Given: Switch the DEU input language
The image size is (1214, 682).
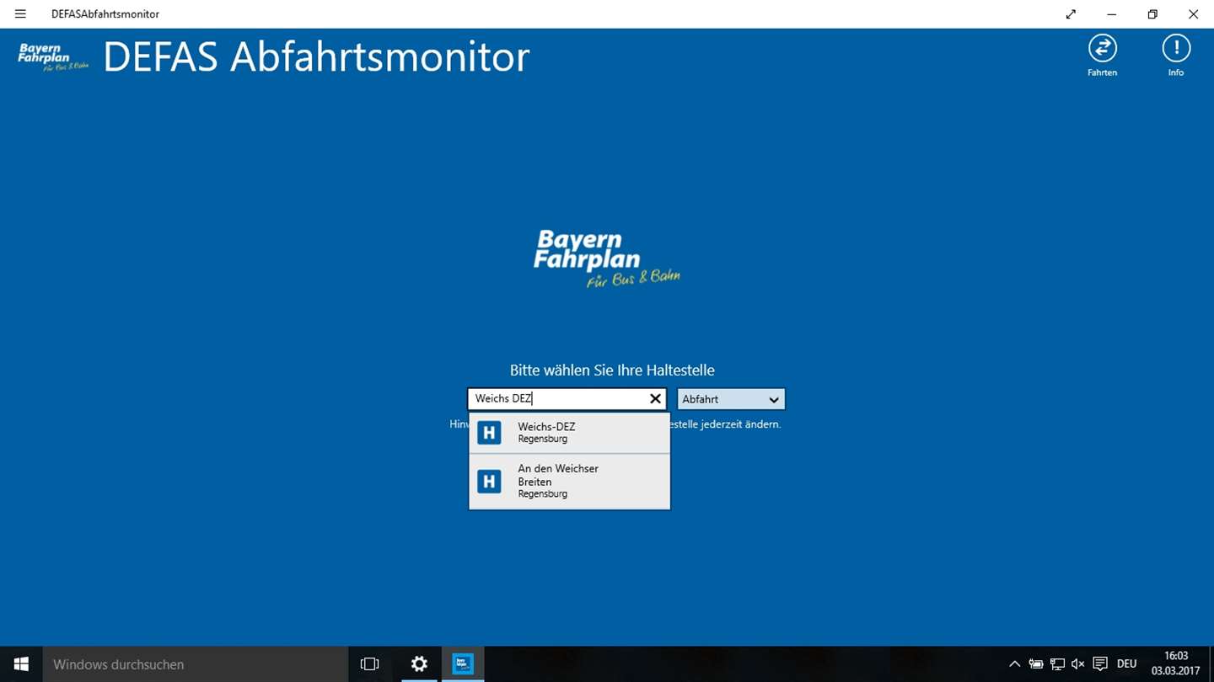Looking at the screenshot, I should click(1126, 663).
